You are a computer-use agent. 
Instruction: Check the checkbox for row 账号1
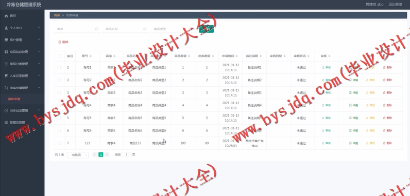pos(59,68)
